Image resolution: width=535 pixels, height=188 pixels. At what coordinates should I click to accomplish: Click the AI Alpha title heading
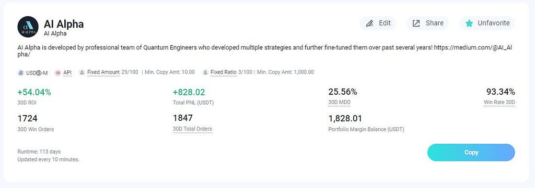pyautogui.click(x=64, y=24)
